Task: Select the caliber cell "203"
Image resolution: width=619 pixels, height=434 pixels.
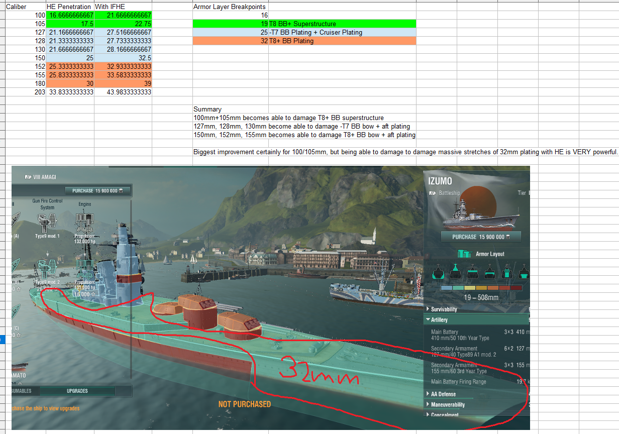Action: pos(25,92)
